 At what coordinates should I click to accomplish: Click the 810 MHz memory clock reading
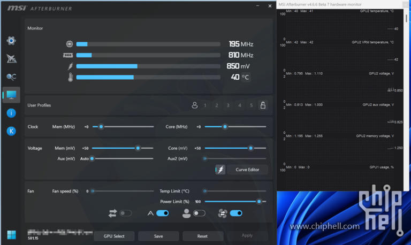[x=241, y=55]
